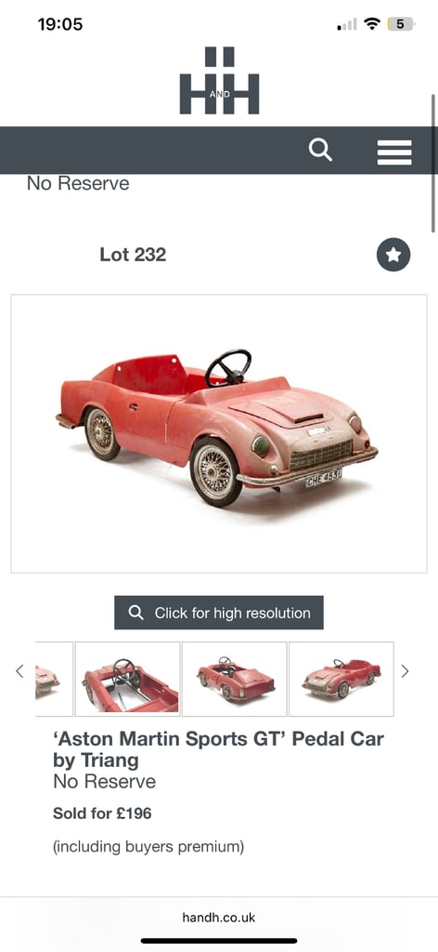The height and width of the screenshot is (952, 438).
Task: Tap the battery indicator in status bar
Action: 401,24
